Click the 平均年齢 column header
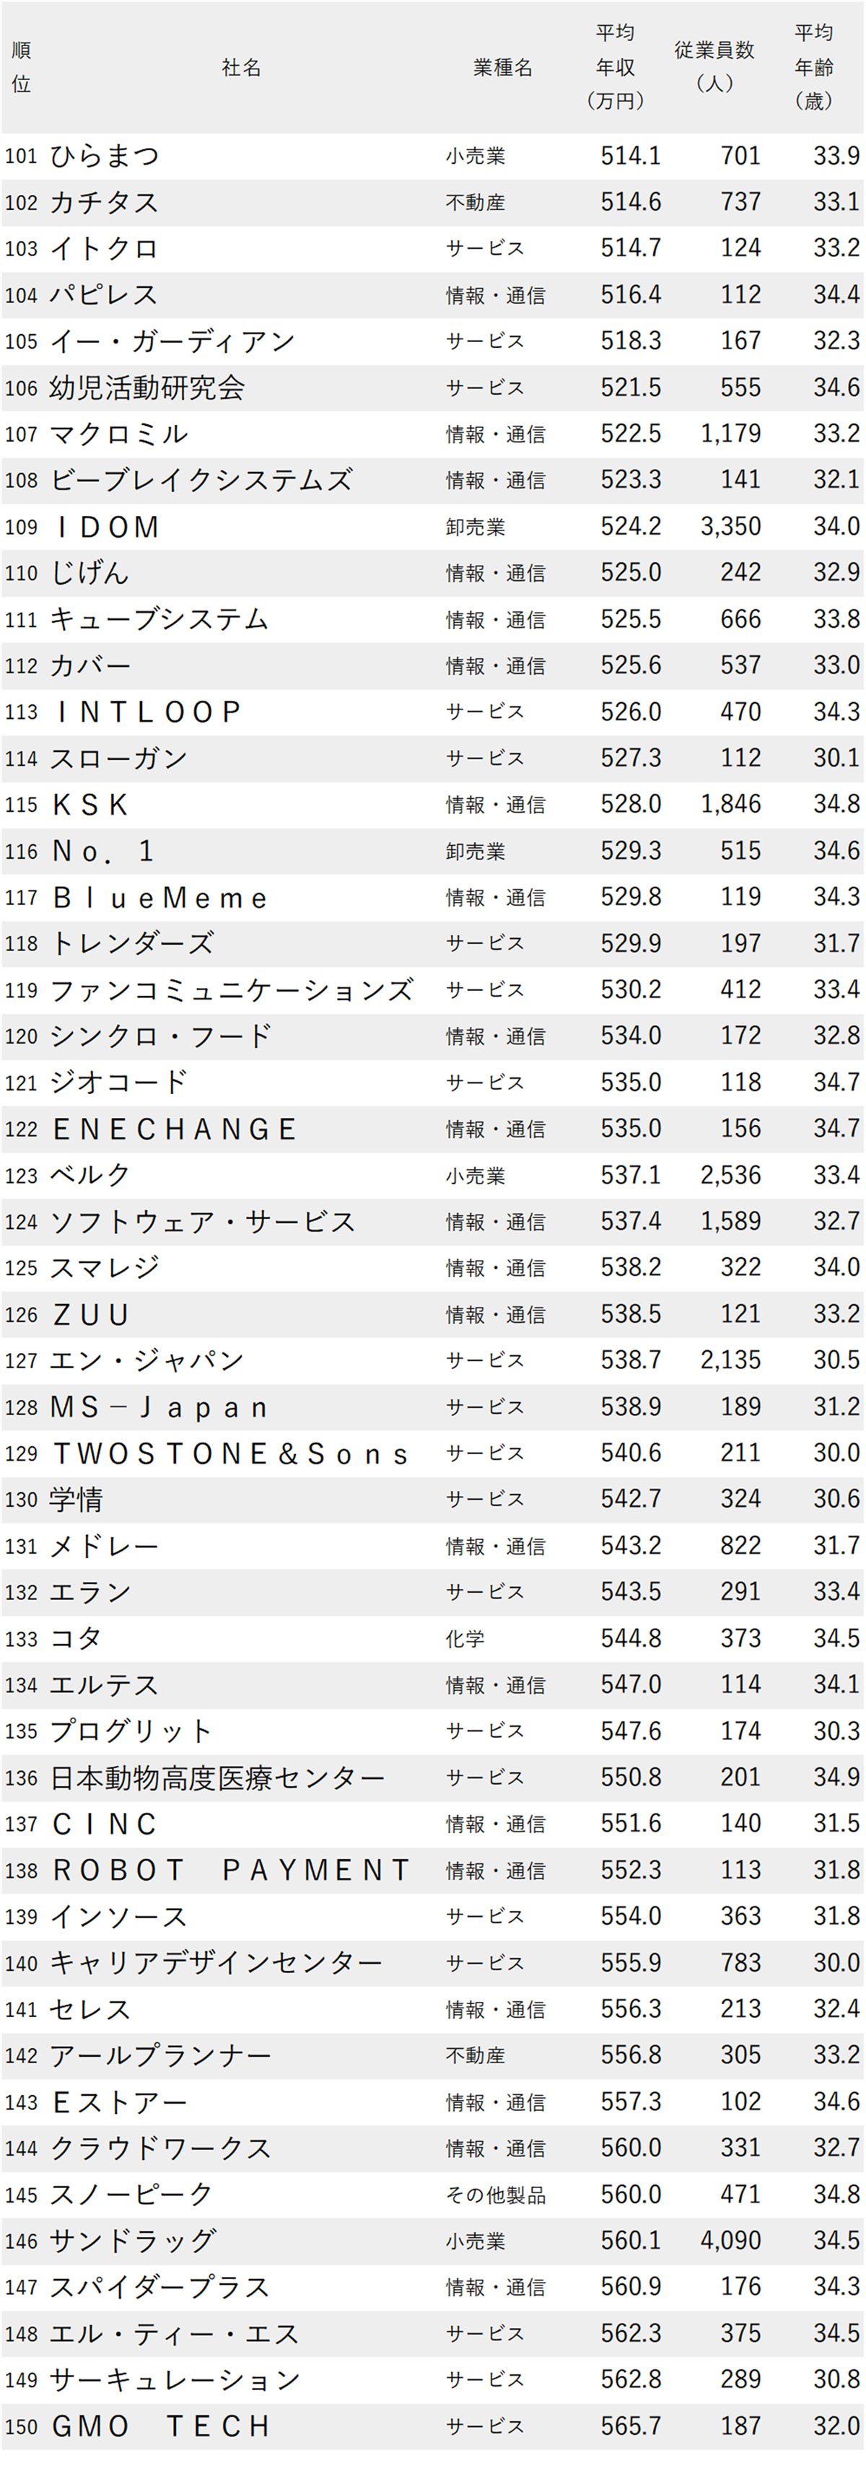866x2471 pixels. pyautogui.click(x=814, y=67)
